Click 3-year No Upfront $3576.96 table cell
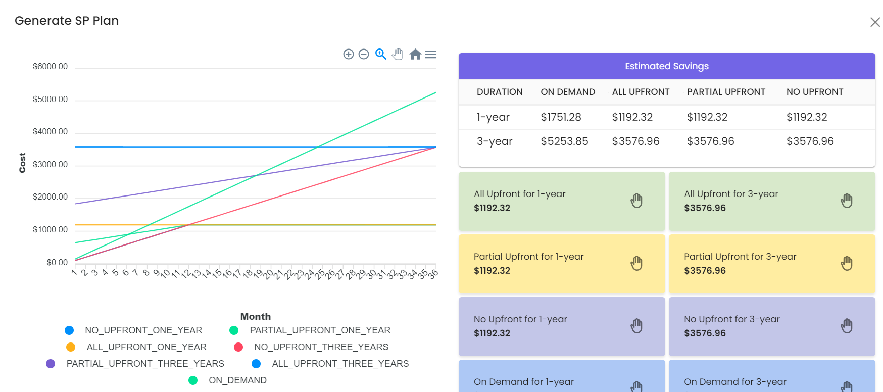Screen dimensions: 883x392 [810, 141]
